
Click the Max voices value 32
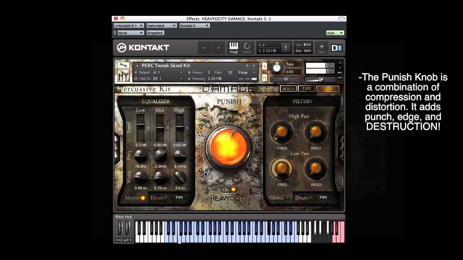tap(230, 73)
